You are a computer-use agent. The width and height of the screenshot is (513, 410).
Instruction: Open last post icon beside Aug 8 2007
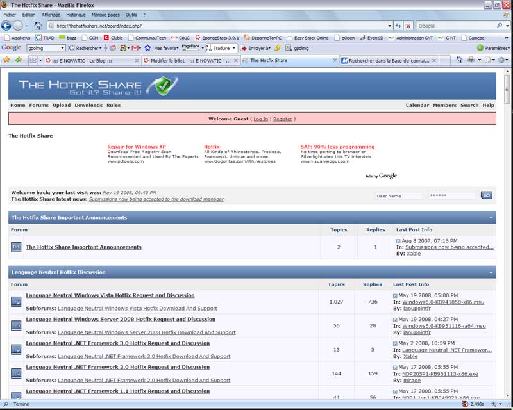coord(398,241)
